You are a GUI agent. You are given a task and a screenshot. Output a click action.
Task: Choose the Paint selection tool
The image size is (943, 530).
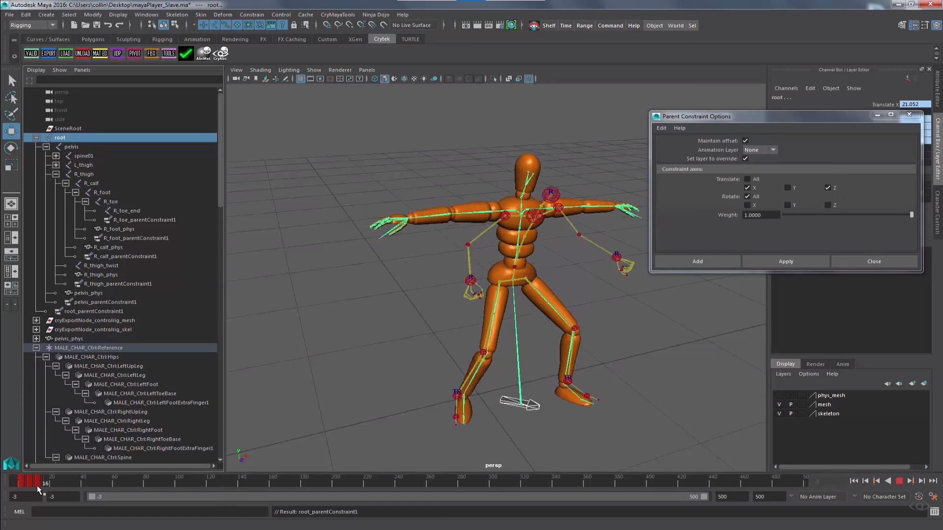11,114
